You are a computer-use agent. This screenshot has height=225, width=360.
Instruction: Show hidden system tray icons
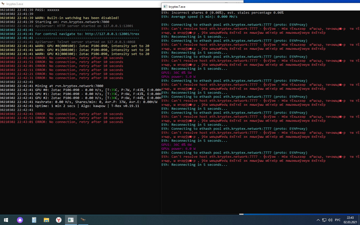pyautogui.click(x=318, y=220)
